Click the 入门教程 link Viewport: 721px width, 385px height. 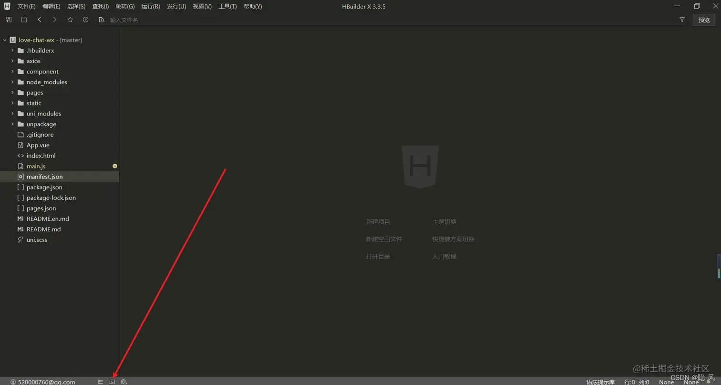tap(444, 256)
